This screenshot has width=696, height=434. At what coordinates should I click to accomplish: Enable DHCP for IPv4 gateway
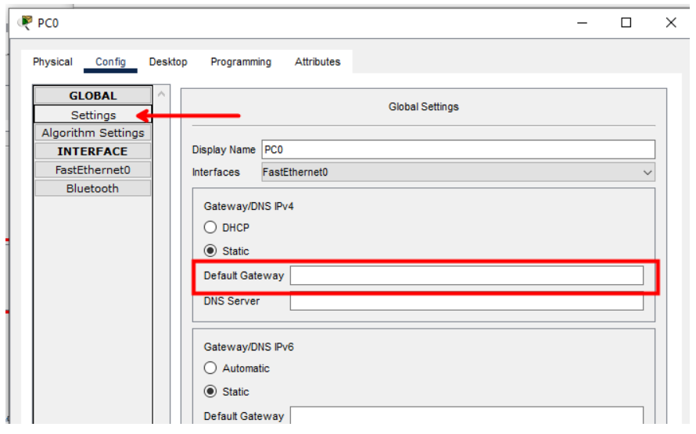[x=210, y=228]
